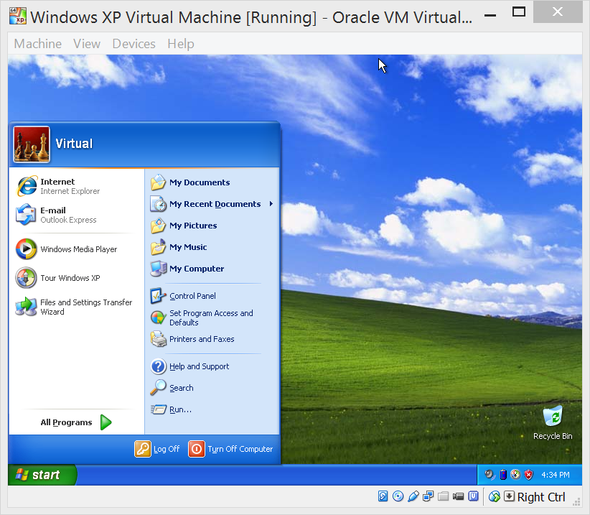
Task: Click the volume speaker icon in the system tray
Action: 488,475
